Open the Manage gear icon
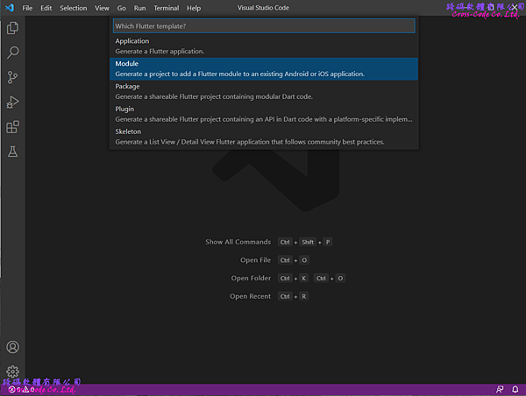Viewport: 526px width, 396px height. pos(12,371)
